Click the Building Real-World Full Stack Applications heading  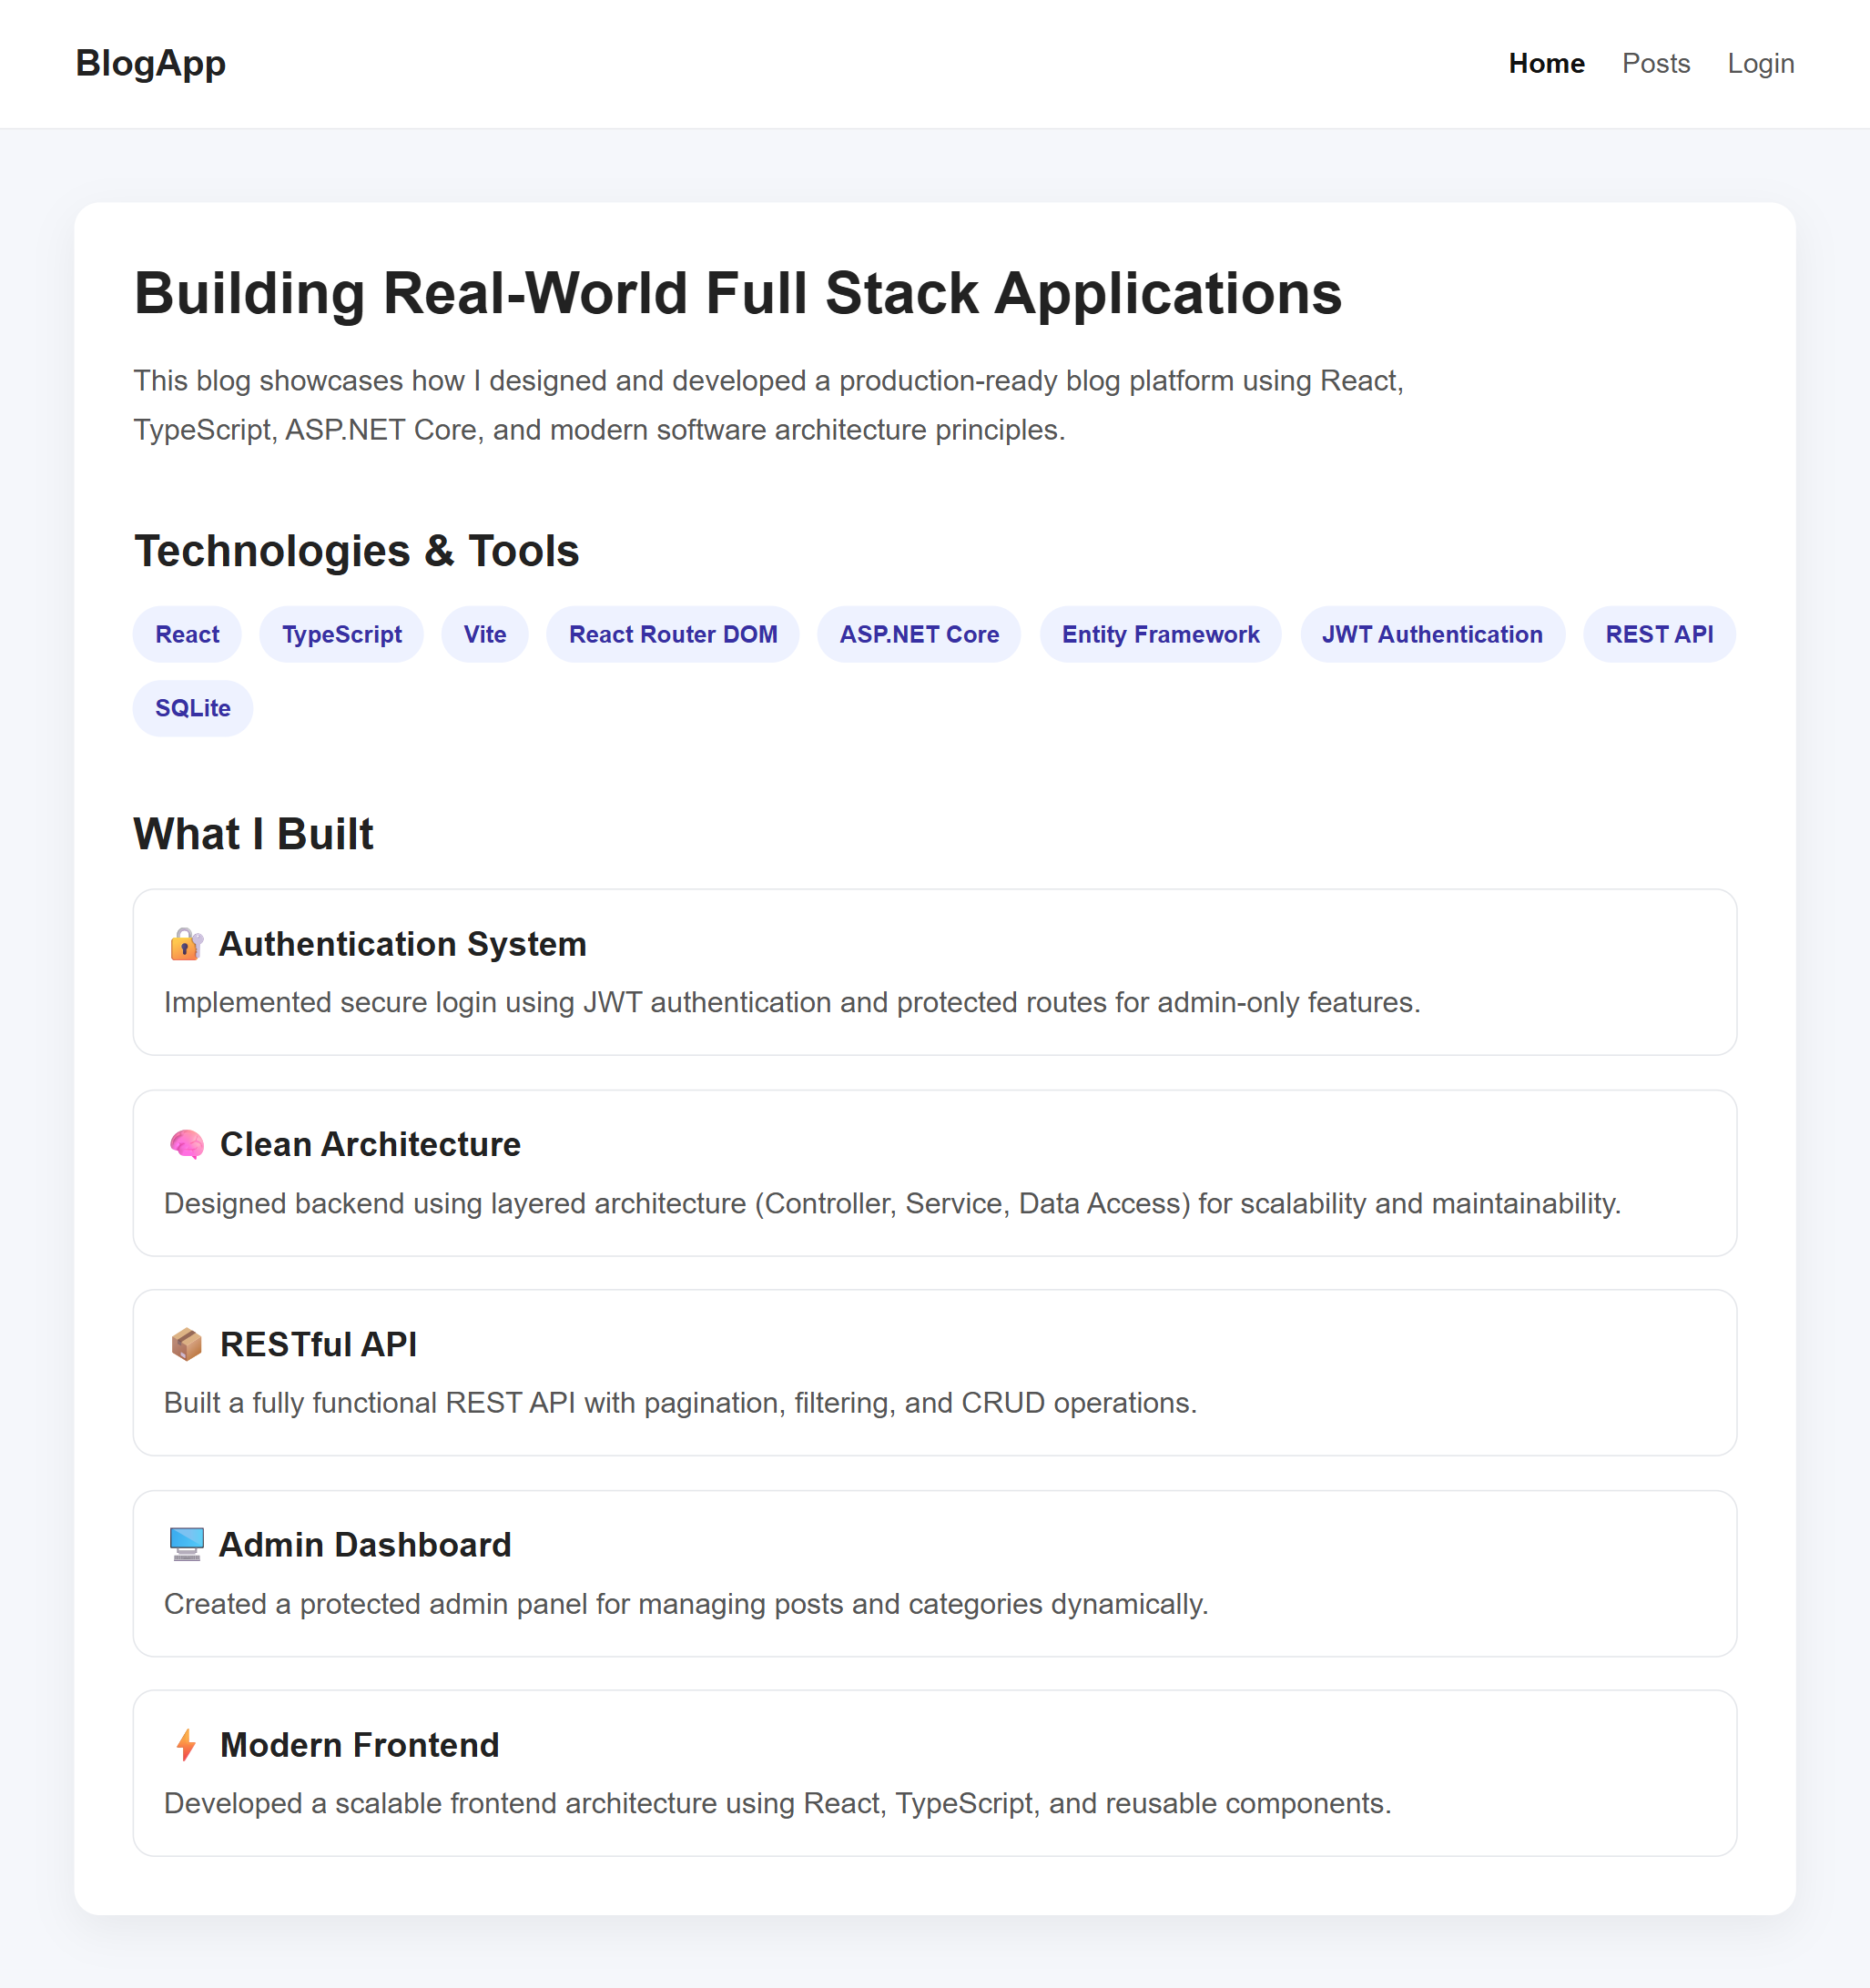tap(738, 293)
